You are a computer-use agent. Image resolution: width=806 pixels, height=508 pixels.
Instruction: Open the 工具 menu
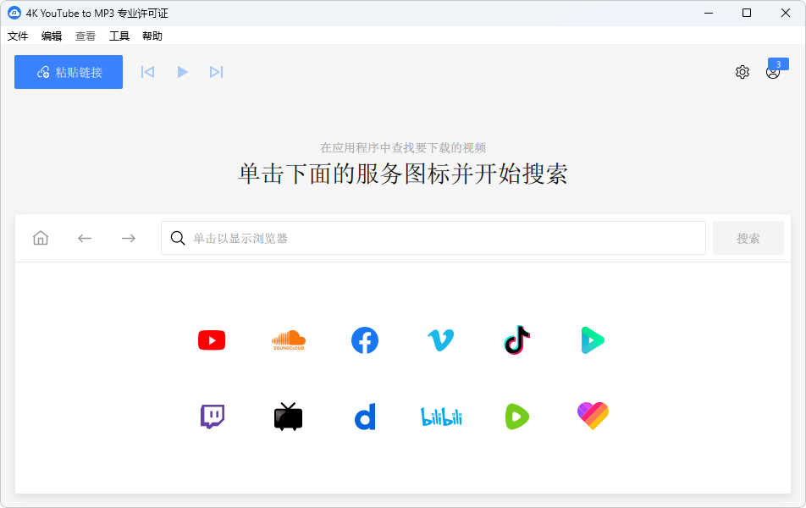point(119,36)
